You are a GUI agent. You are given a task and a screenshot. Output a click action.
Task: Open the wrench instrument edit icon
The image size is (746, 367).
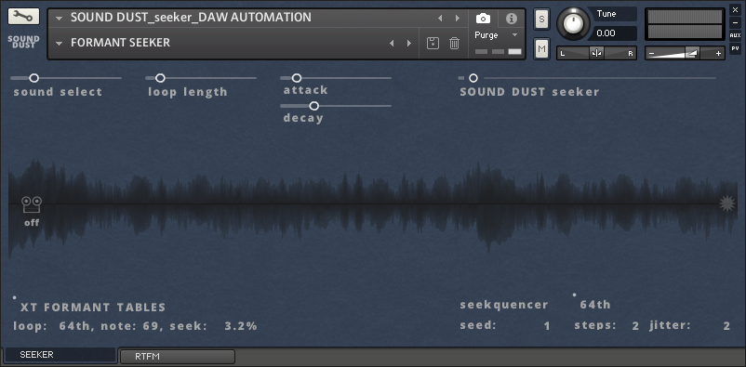tap(23, 17)
